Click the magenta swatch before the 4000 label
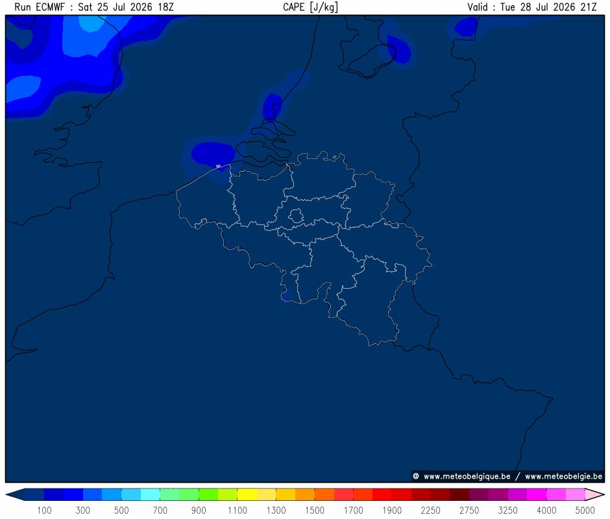Viewport: 610px width, 519px height. 537,494
